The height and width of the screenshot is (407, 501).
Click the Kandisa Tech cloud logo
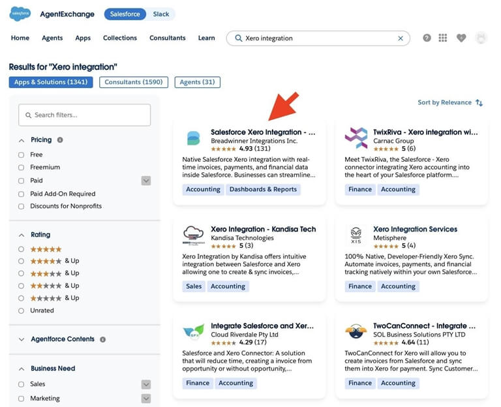pyautogui.click(x=193, y=235)
